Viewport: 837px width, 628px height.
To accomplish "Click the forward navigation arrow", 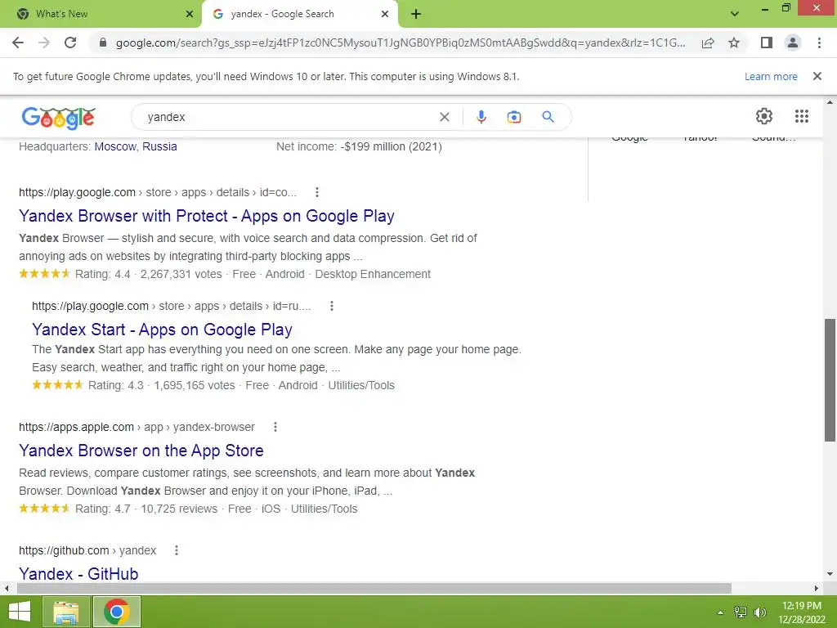I will coord(44,43).
